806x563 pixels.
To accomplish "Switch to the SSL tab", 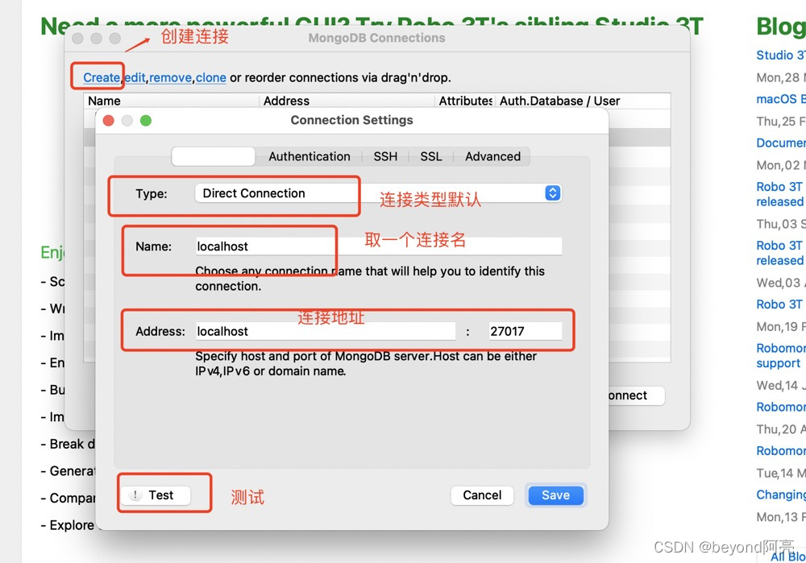I will (x=430, y=156).
